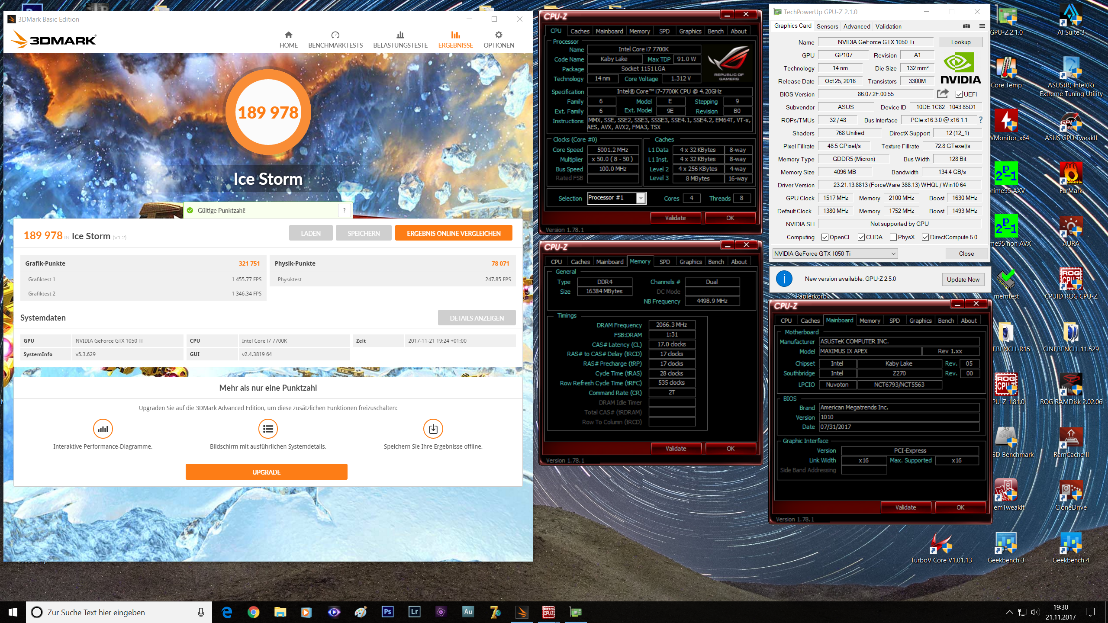Click the orange UPGRADE button
Viewport: 1108px width, 623px height.
[266, 472]
